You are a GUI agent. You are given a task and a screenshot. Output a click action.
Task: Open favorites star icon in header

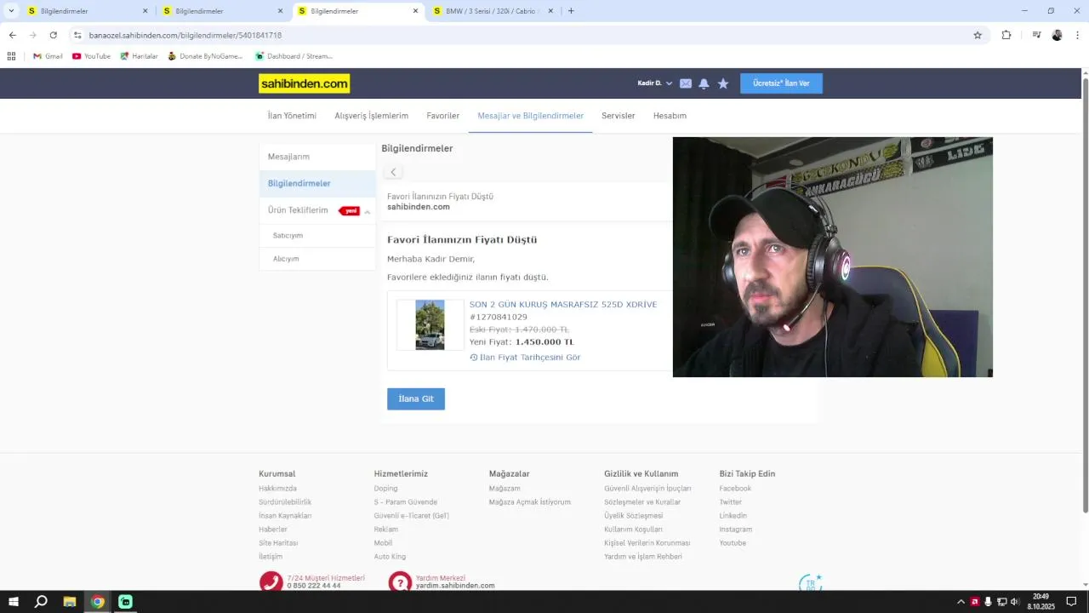[723, 83]
